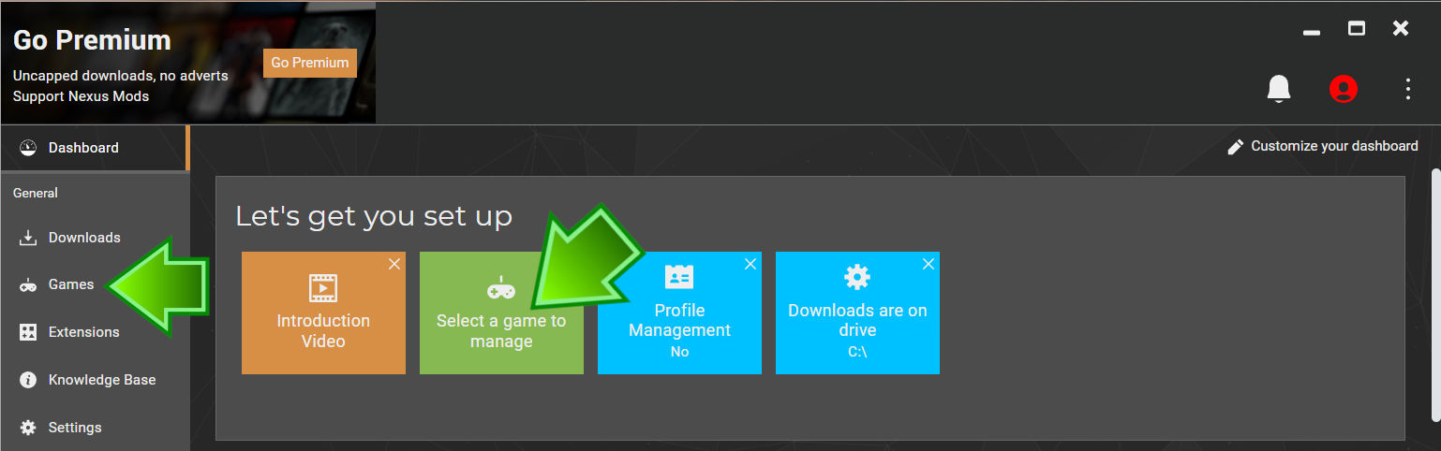1441x451 pixels.
Task: Click the Downloads tray arrow icon
Action: pyautogui.click(x=28, y=238)
